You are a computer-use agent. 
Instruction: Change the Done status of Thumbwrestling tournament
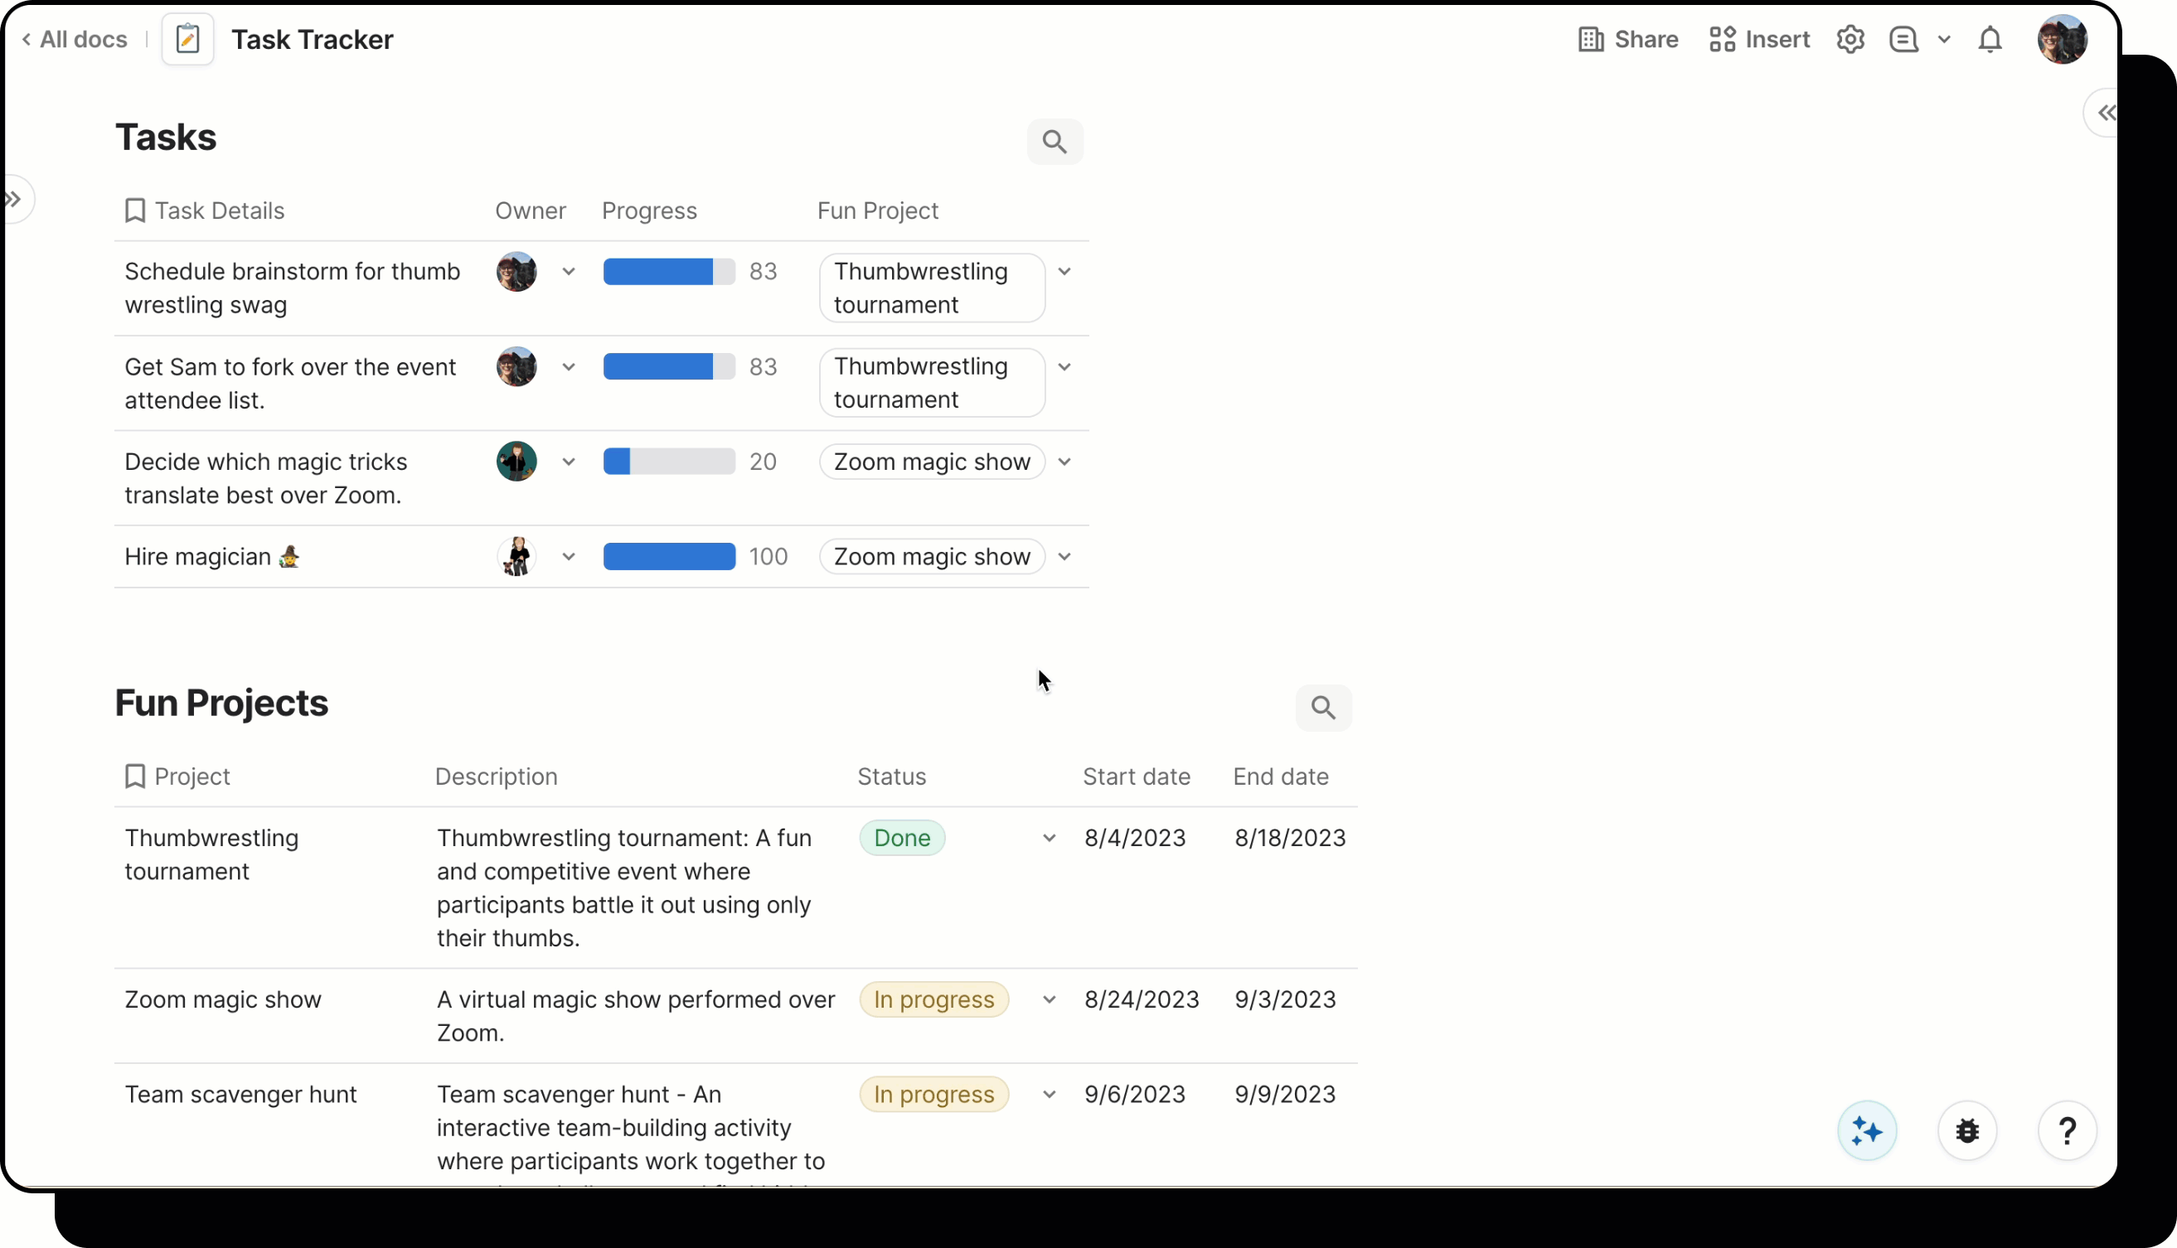click(x=1048, y=838)
